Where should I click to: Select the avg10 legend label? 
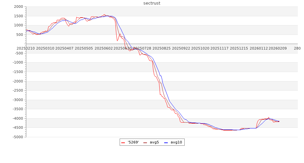click(176, 142)
